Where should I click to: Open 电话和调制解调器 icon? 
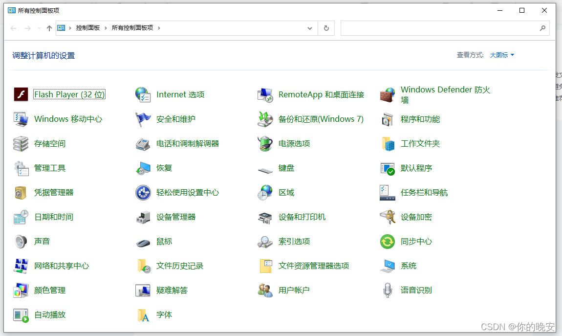(143, 144)
